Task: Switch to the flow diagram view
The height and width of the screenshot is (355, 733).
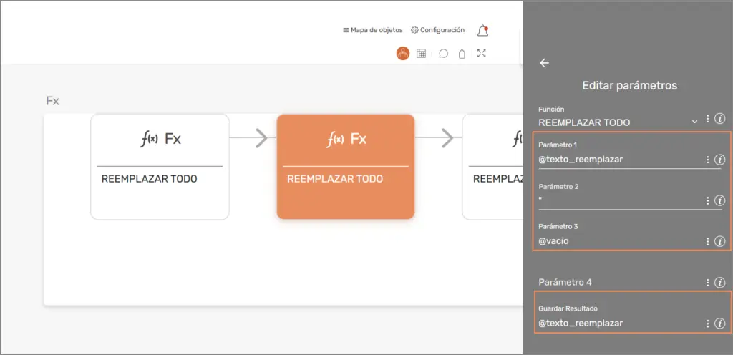Action: [x=403, y=54]
